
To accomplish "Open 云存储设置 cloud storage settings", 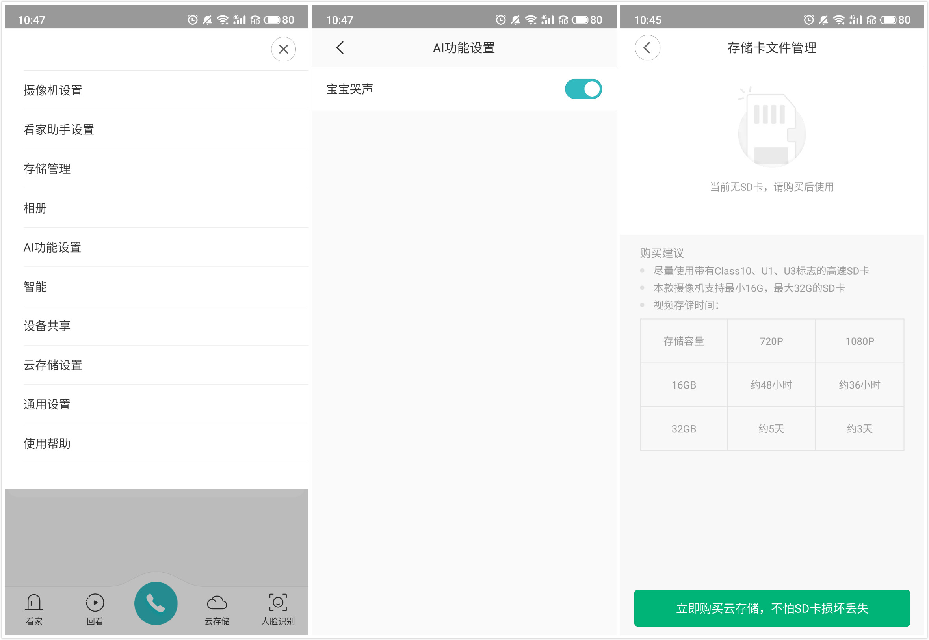I will (x=53, y=365).
